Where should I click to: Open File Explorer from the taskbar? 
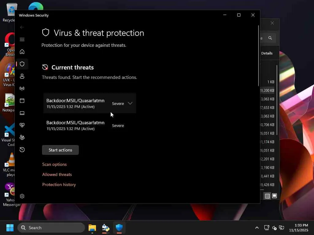pos(92,228)
